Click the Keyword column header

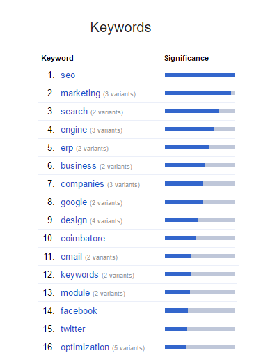tap(57, 58)
